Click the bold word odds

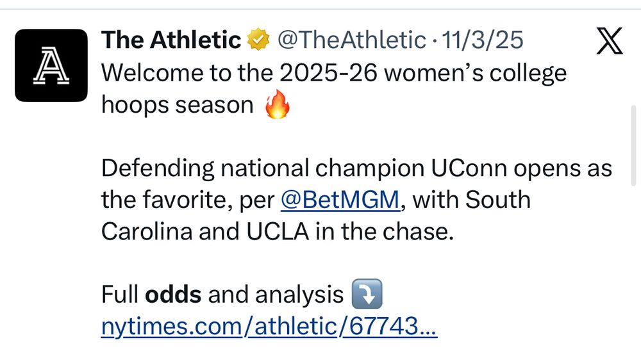tap(174, 295)
